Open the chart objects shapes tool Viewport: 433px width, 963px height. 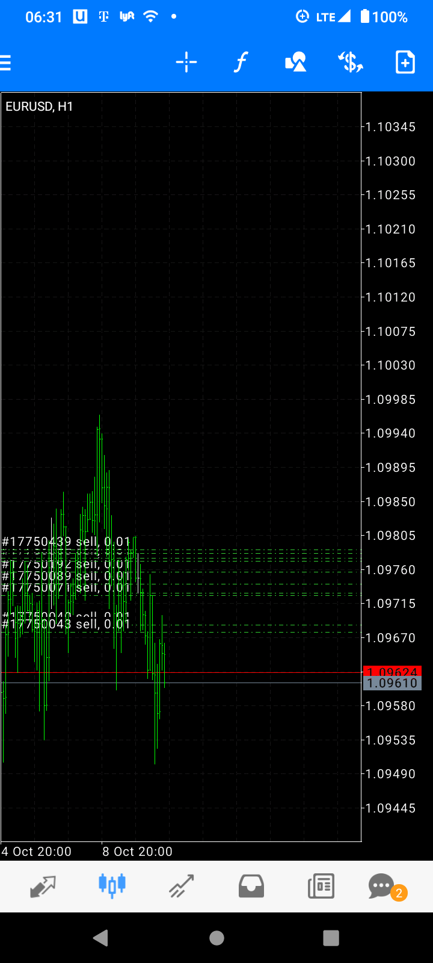[x=295, y=62]
